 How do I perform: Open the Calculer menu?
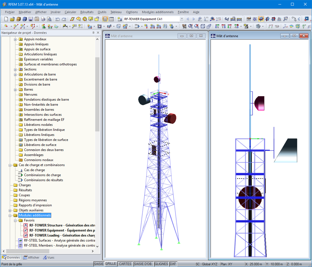coord(70,12)
